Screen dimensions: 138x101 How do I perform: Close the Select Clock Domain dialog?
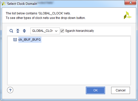(x=130, y=3)
